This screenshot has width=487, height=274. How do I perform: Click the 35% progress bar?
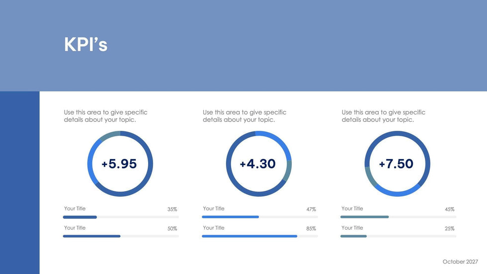(x=120, y=217)
